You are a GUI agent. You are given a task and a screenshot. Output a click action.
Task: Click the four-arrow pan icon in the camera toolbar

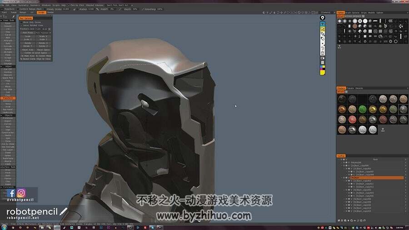click(x=281, y=13)
